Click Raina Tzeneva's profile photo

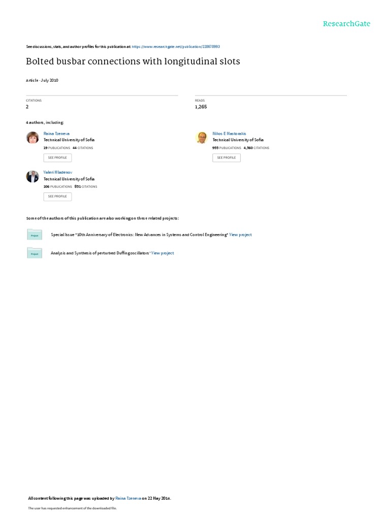pos(32,137)
